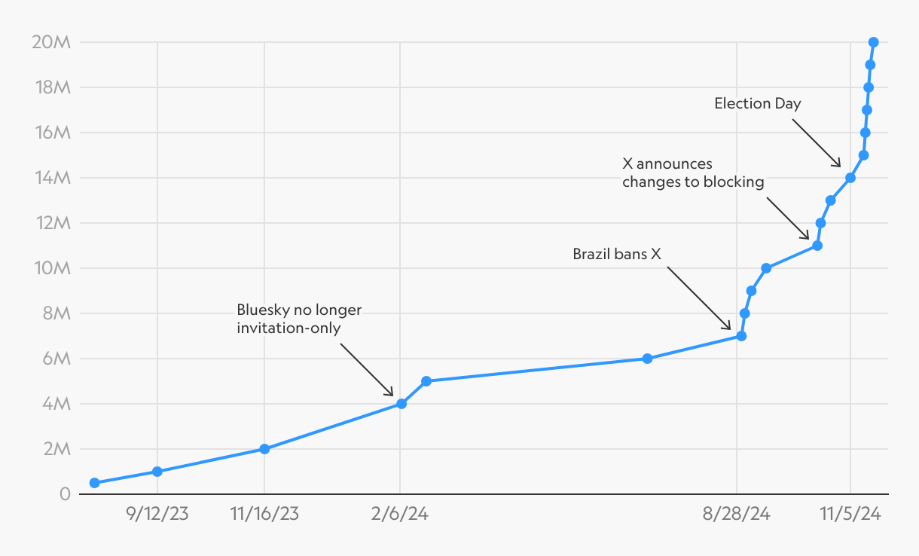The height and width of the screenshot is (556, 919).
Task: Click the data point at 20M
Action: point(873,42)
